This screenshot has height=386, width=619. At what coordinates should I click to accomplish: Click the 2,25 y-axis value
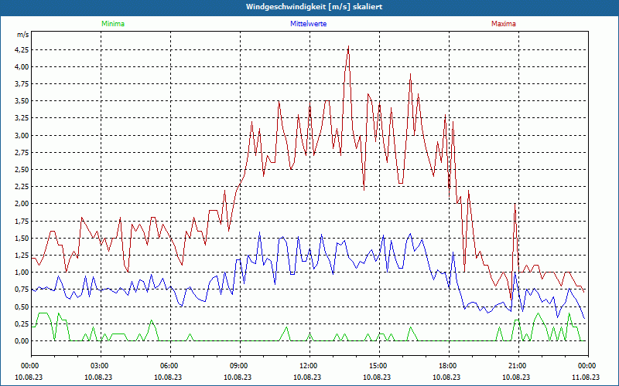tap(22, 187)
